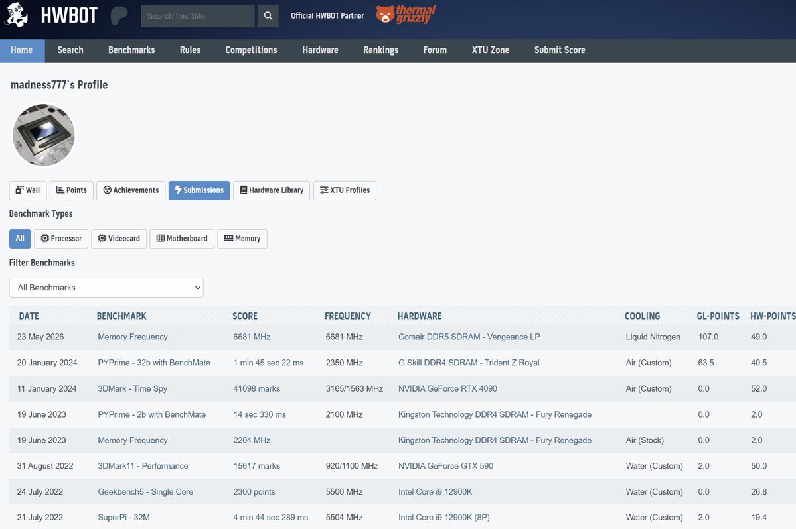This screenshot has width=796, height=529.
Task: Open 3DMark11 - Performance benchmark link
Action: pos(143,466)
